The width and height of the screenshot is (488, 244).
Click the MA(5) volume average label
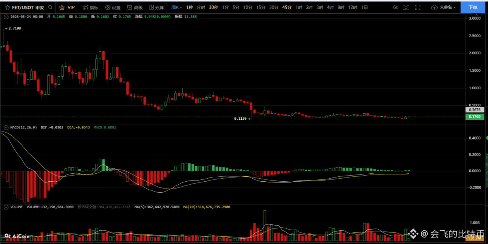[x=157, y=207]
